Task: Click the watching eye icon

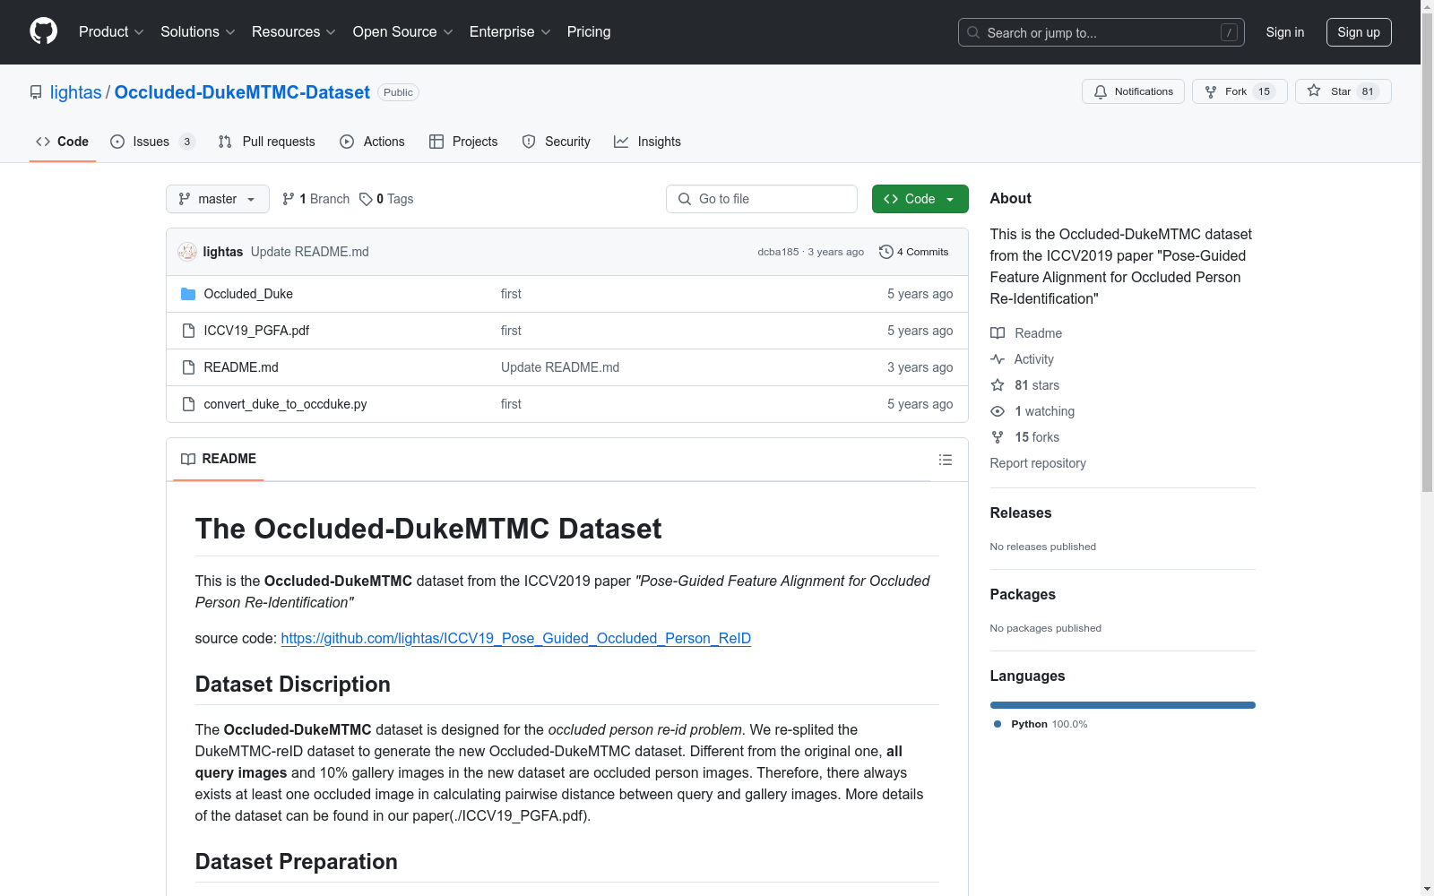Action: [998, 411]
